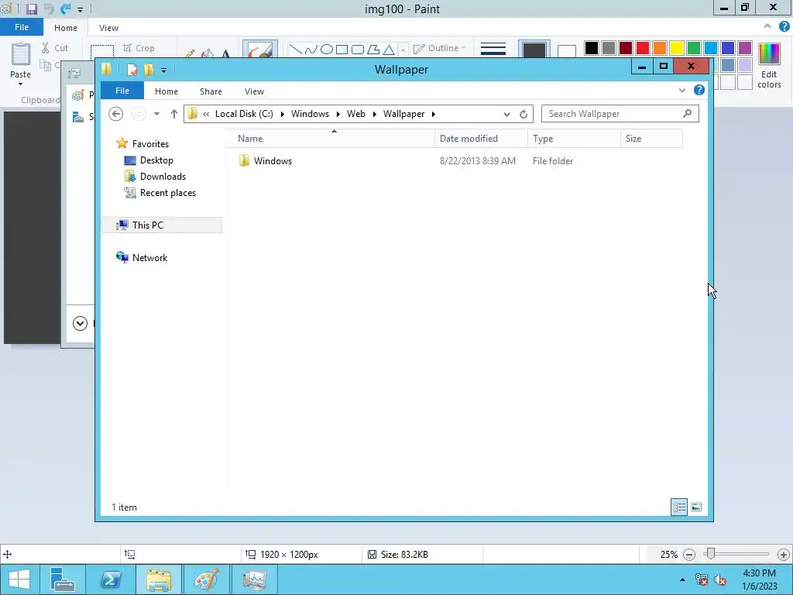Viewport: 793px width, 595px height.
Task: Collapse the Paint ribbon with the caret
Action: point(767,26)
